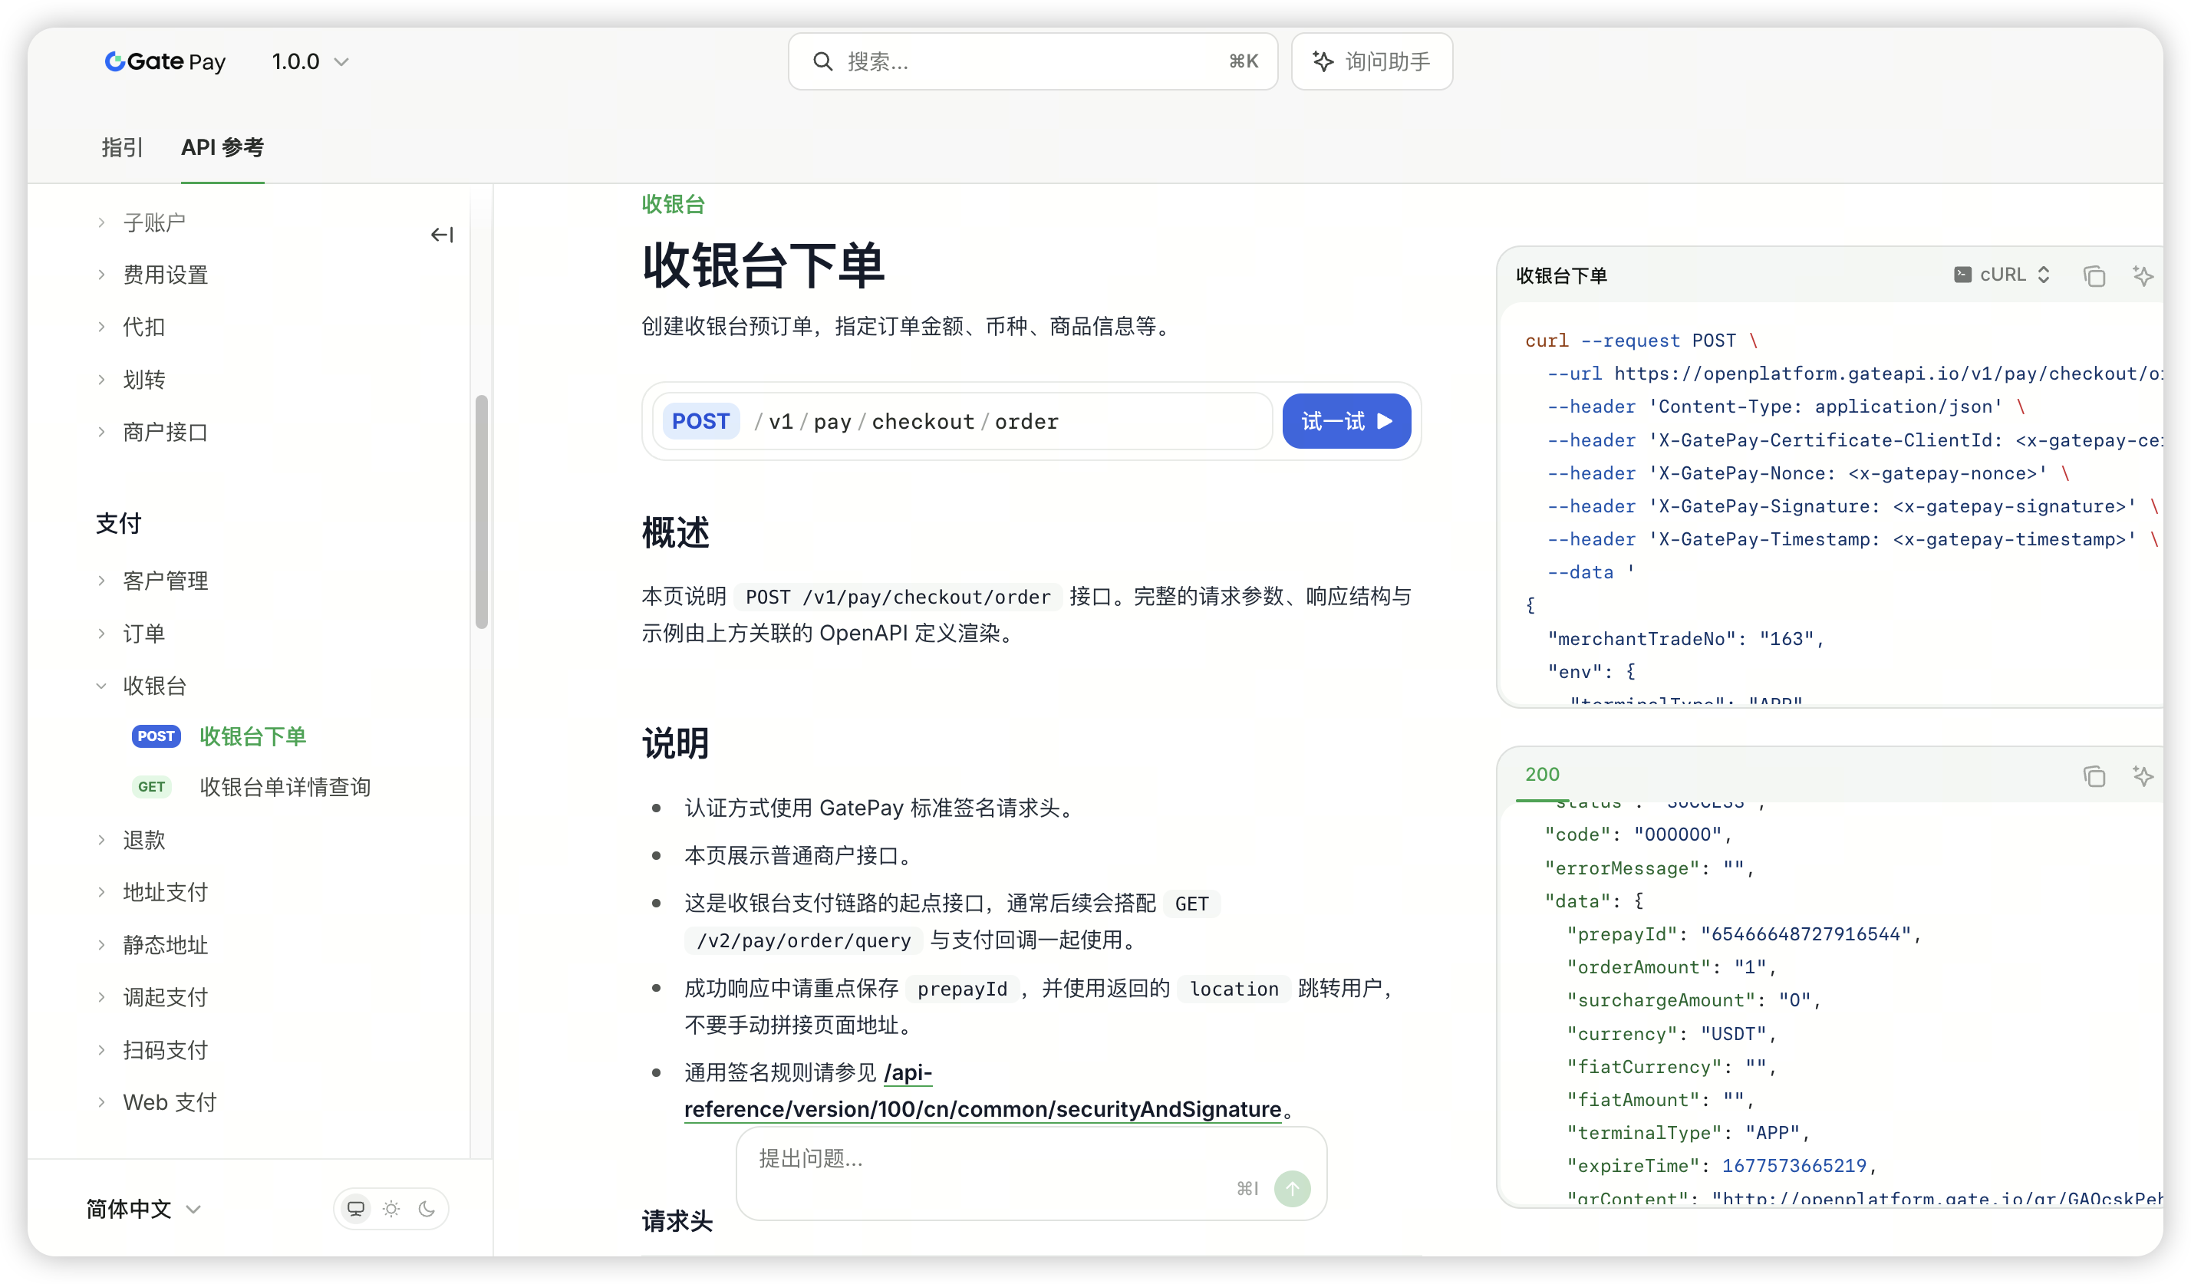Click the 收银台下单 page title
This screenshot has height=1284, width=2191.
[763, 265]
